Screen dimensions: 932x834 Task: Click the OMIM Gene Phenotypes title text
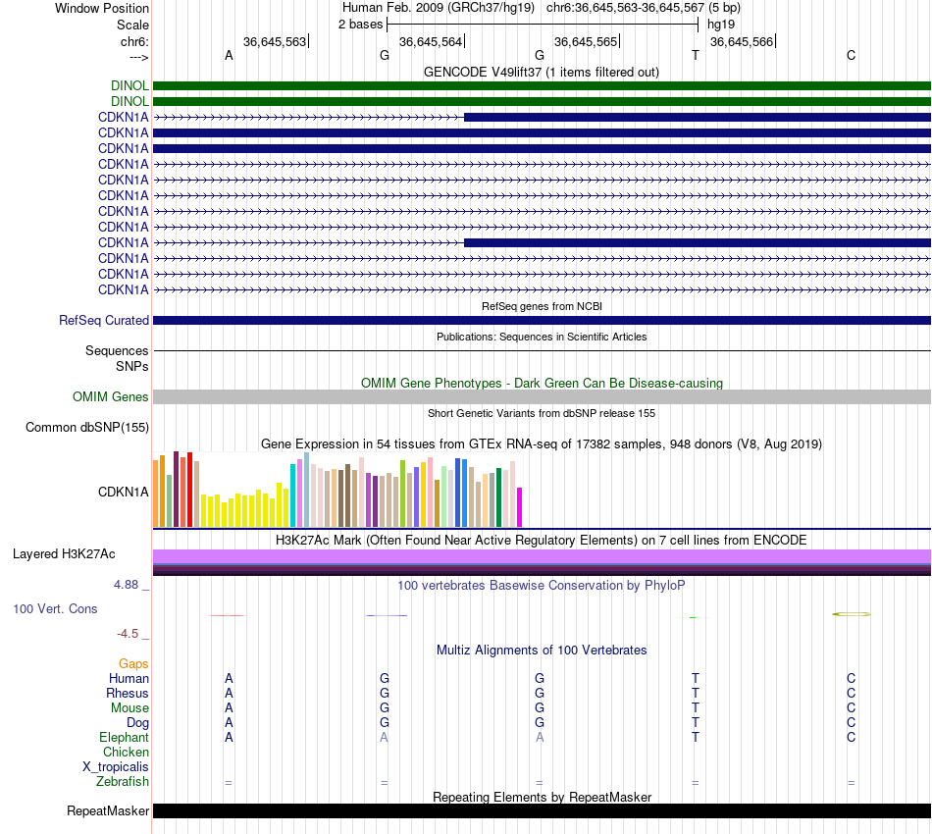[542, 383]
